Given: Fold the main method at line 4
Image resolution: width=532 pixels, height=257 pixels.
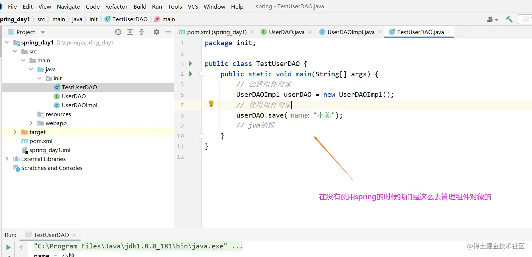Looking at the screenshot, I should [x=202, y=74].
